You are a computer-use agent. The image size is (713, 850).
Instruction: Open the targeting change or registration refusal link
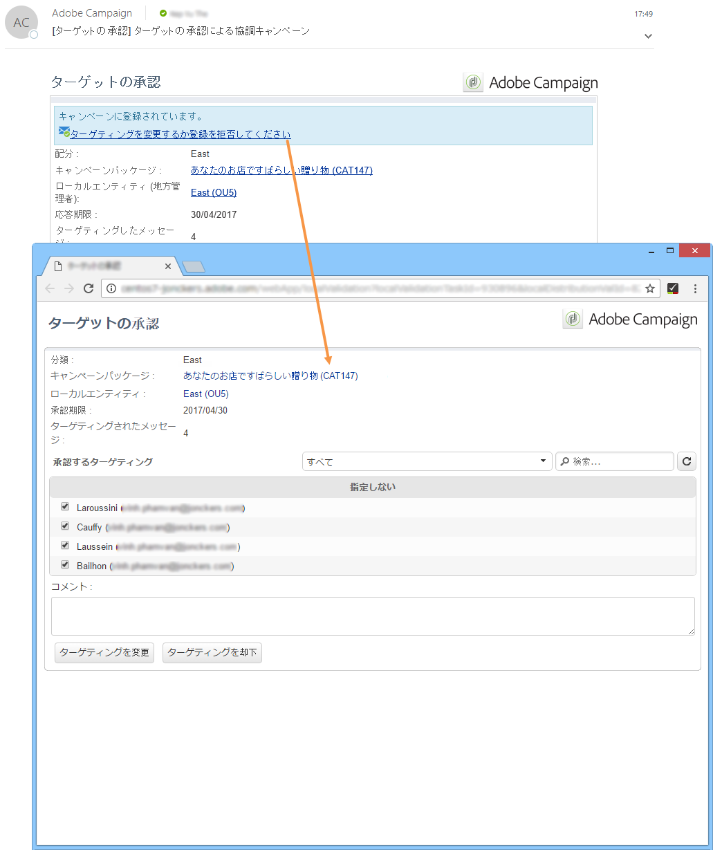(180, 134)
